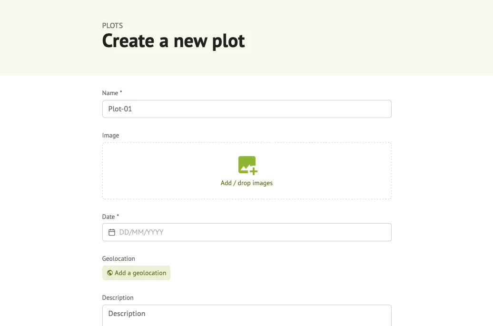Click the globe icon for geolocation

[110, 273]
